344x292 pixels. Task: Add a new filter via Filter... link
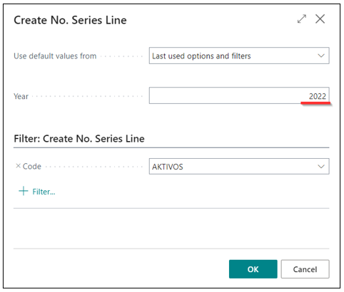(44, 192)
